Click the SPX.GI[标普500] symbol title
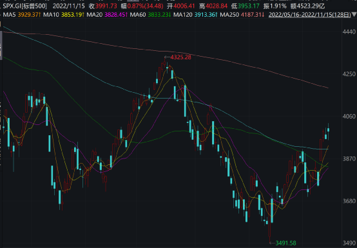 click(x=24, y=6)
